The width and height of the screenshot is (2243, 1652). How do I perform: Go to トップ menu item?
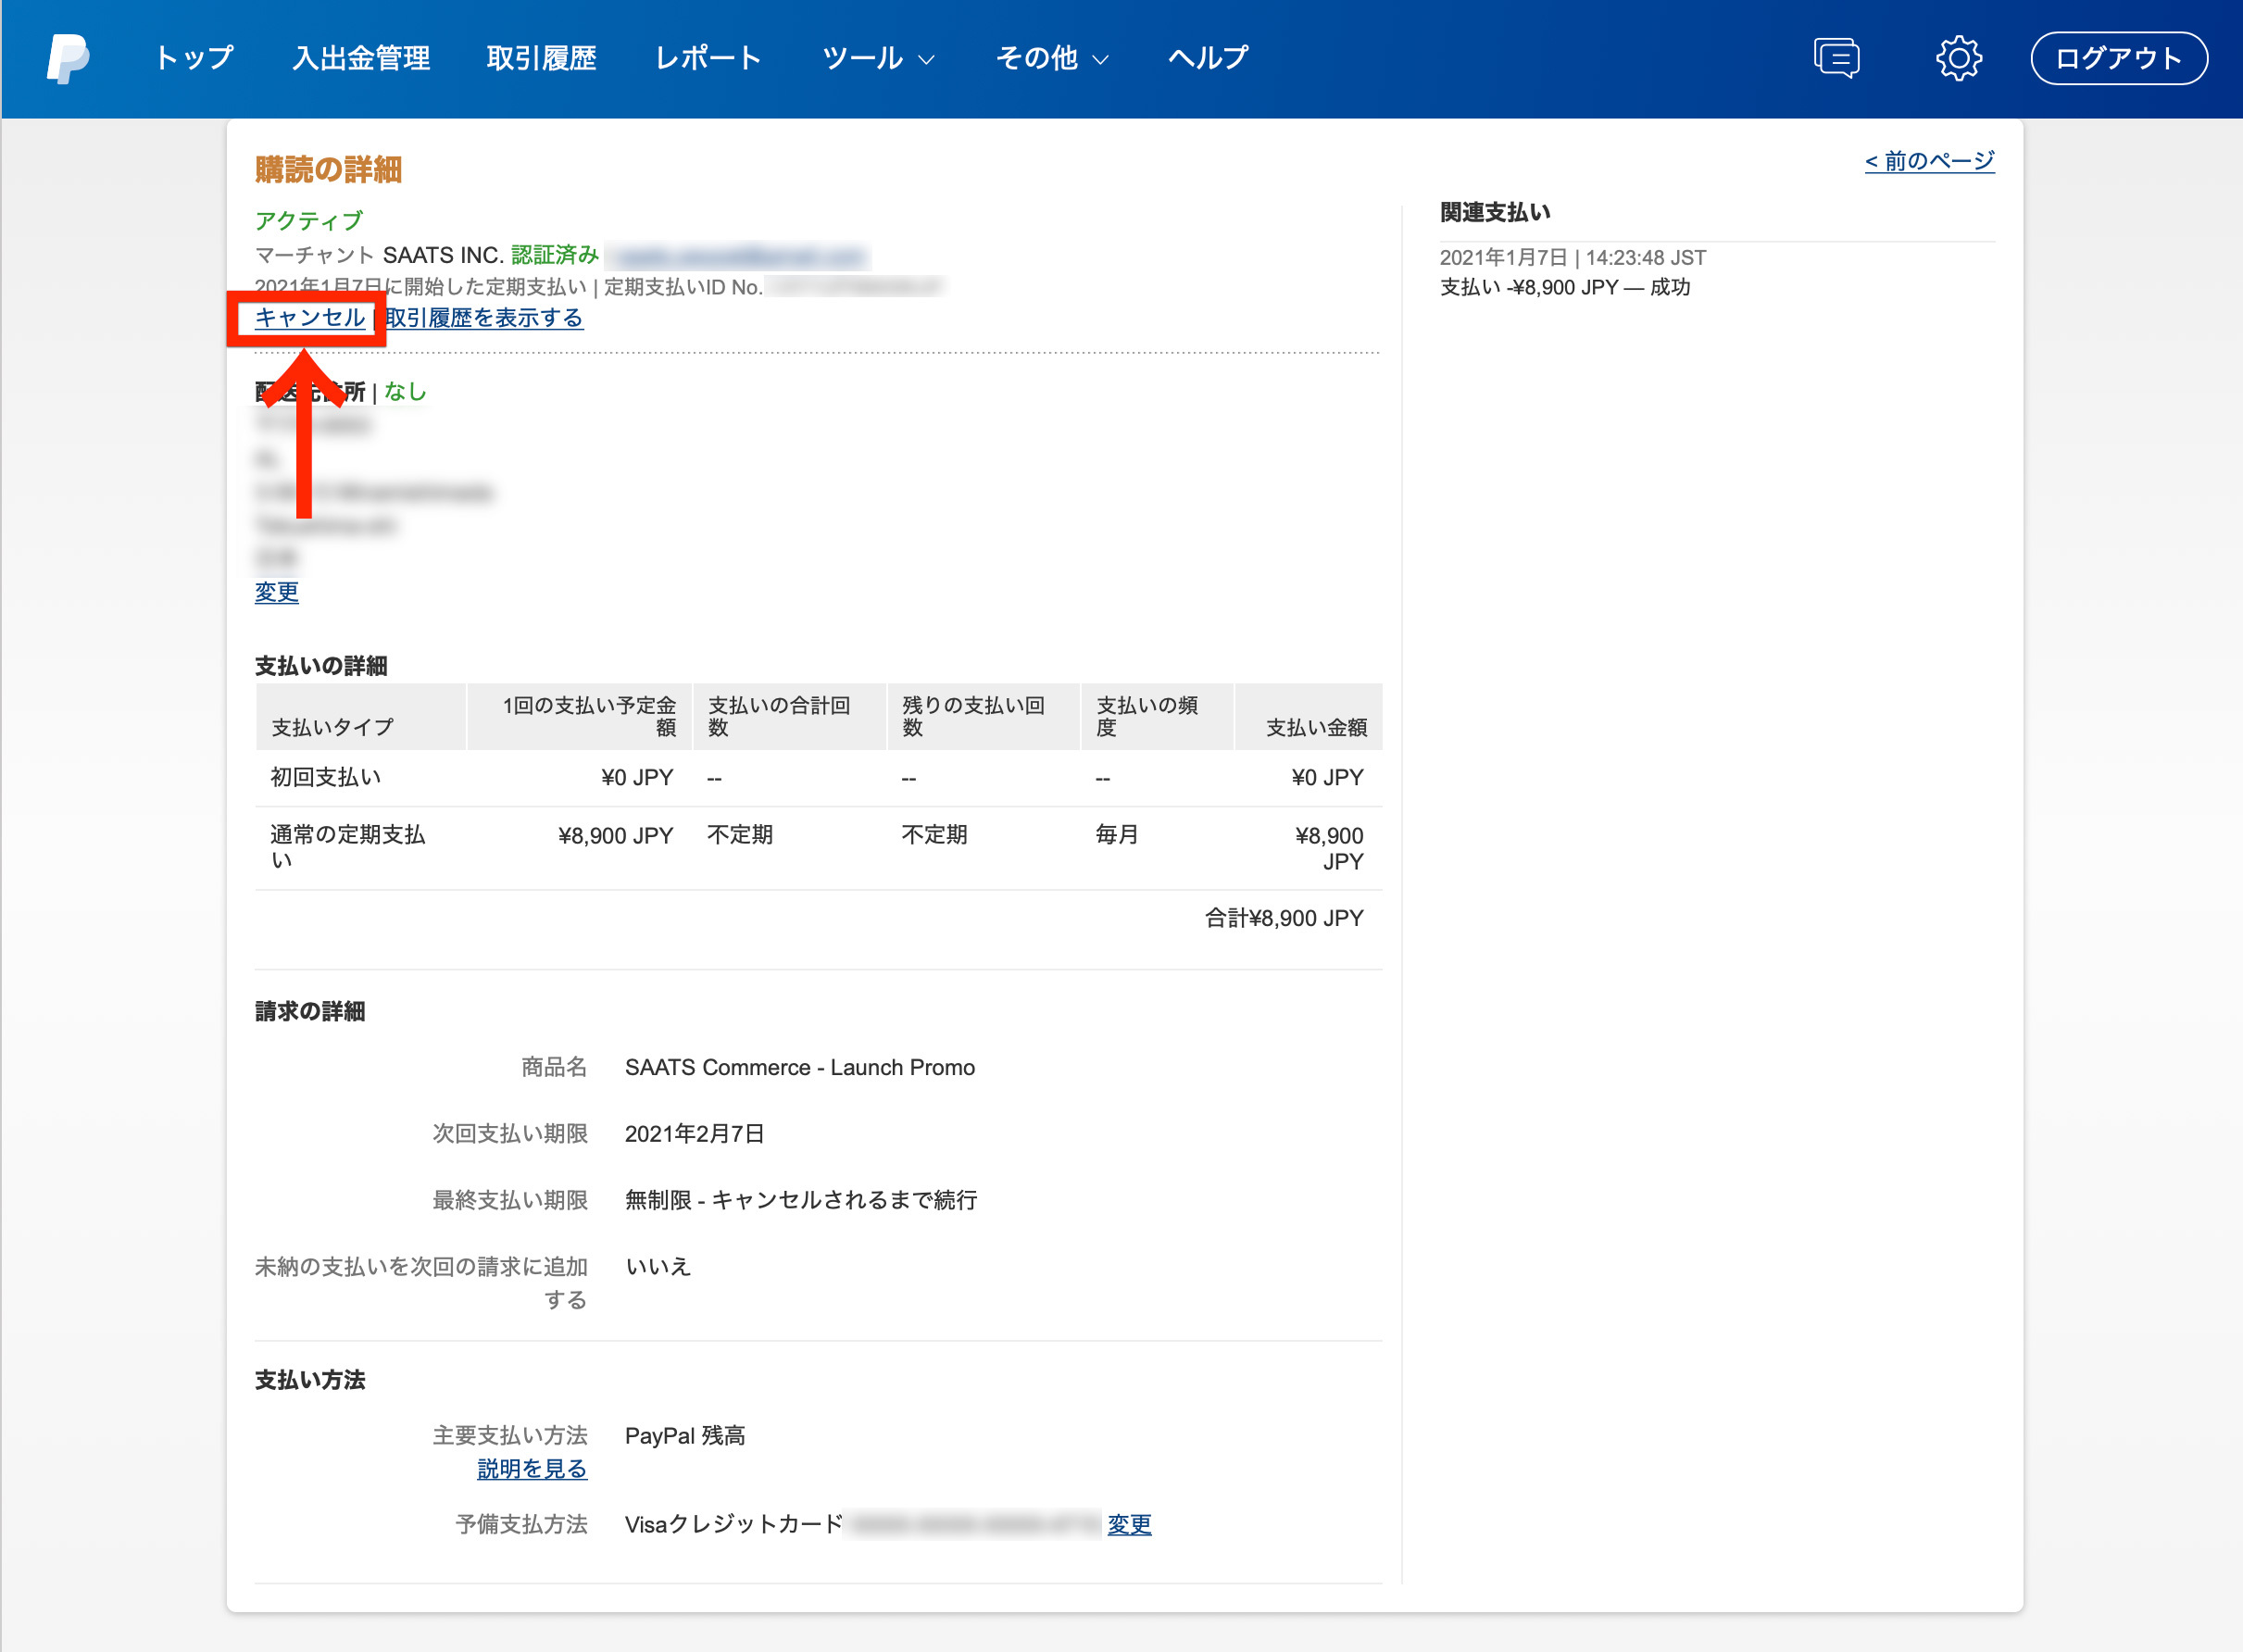click(194, 58)
